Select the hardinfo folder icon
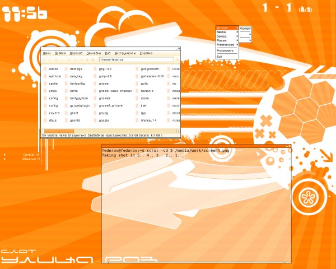The width and height of the screenshot is (336, 269). point(137,91)
